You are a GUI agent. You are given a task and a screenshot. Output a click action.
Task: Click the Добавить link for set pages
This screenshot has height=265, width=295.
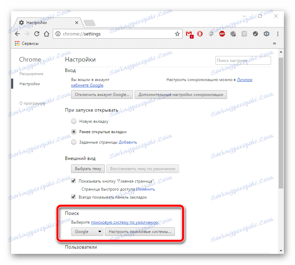click(128, 142)
